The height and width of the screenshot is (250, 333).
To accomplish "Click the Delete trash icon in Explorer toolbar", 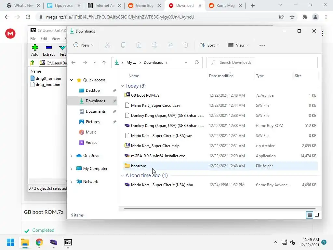I will coord(186,45).
